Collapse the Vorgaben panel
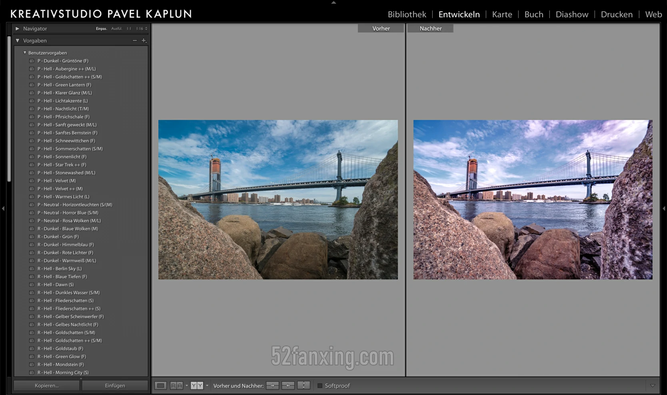This screenshot has width=667, height=395. (17, 40)
